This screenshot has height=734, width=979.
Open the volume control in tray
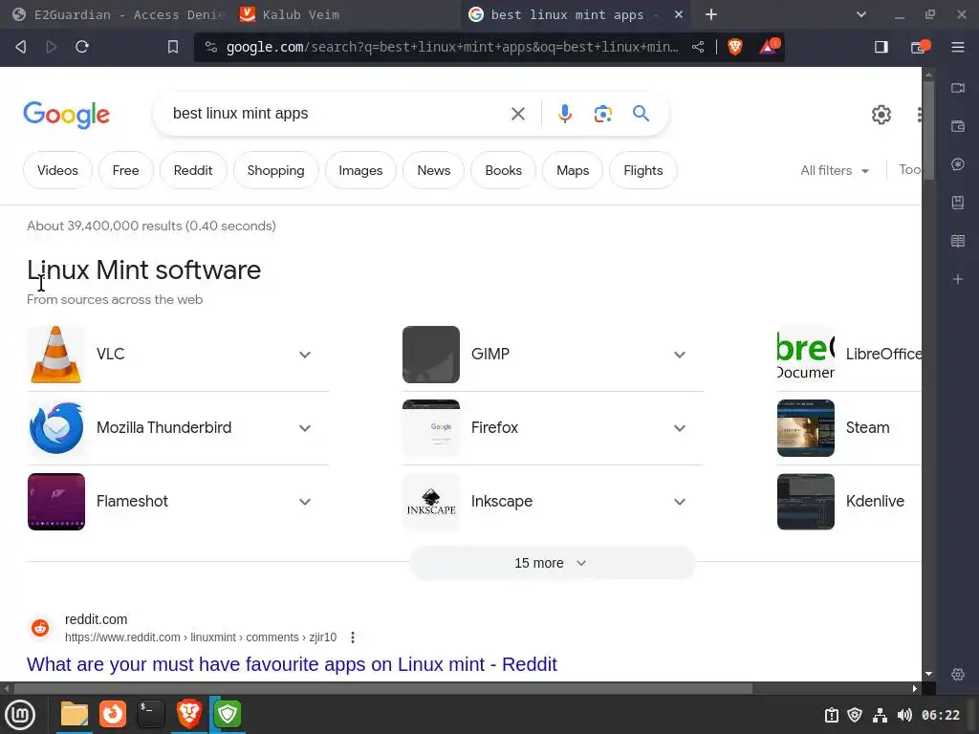[904, 715]
